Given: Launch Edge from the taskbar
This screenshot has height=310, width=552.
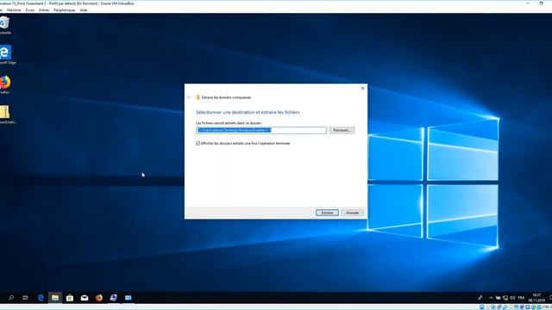Looking at the screenshot, I should click(41, 298).
